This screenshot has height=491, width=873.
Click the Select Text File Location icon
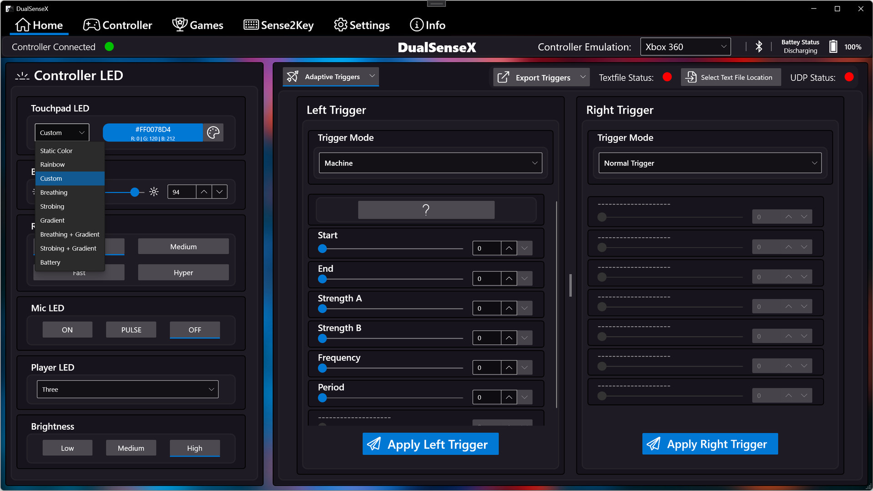691,77
